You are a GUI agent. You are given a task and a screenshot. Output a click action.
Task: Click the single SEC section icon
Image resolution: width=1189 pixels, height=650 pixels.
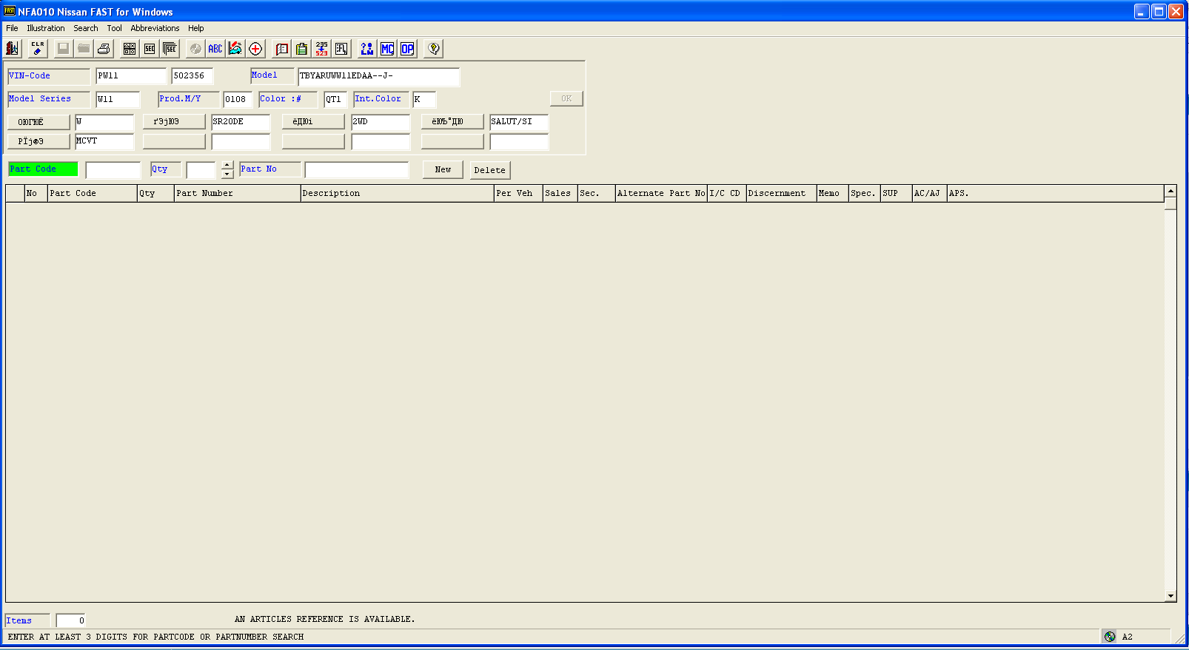click(150, 49)
